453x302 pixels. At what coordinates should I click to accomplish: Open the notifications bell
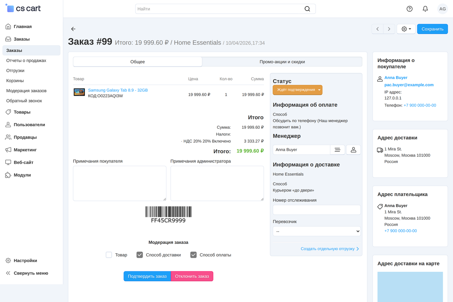(x=425, y=9)
